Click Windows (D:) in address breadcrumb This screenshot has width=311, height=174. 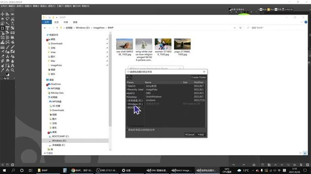[x=83, y=28]
